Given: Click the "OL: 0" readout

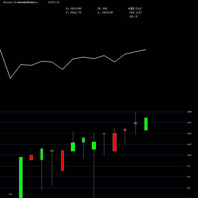Looking at the screenshot, I should 133,17.
